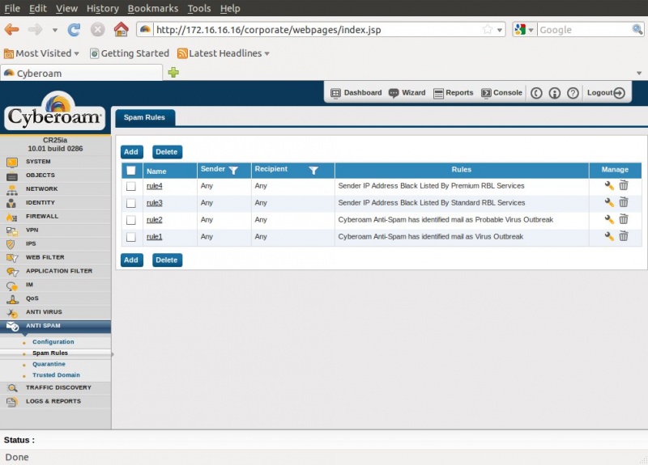This screenshot has height=465, width=648.
Task: Open the Bookmarks menu
Action: (153, 8)
